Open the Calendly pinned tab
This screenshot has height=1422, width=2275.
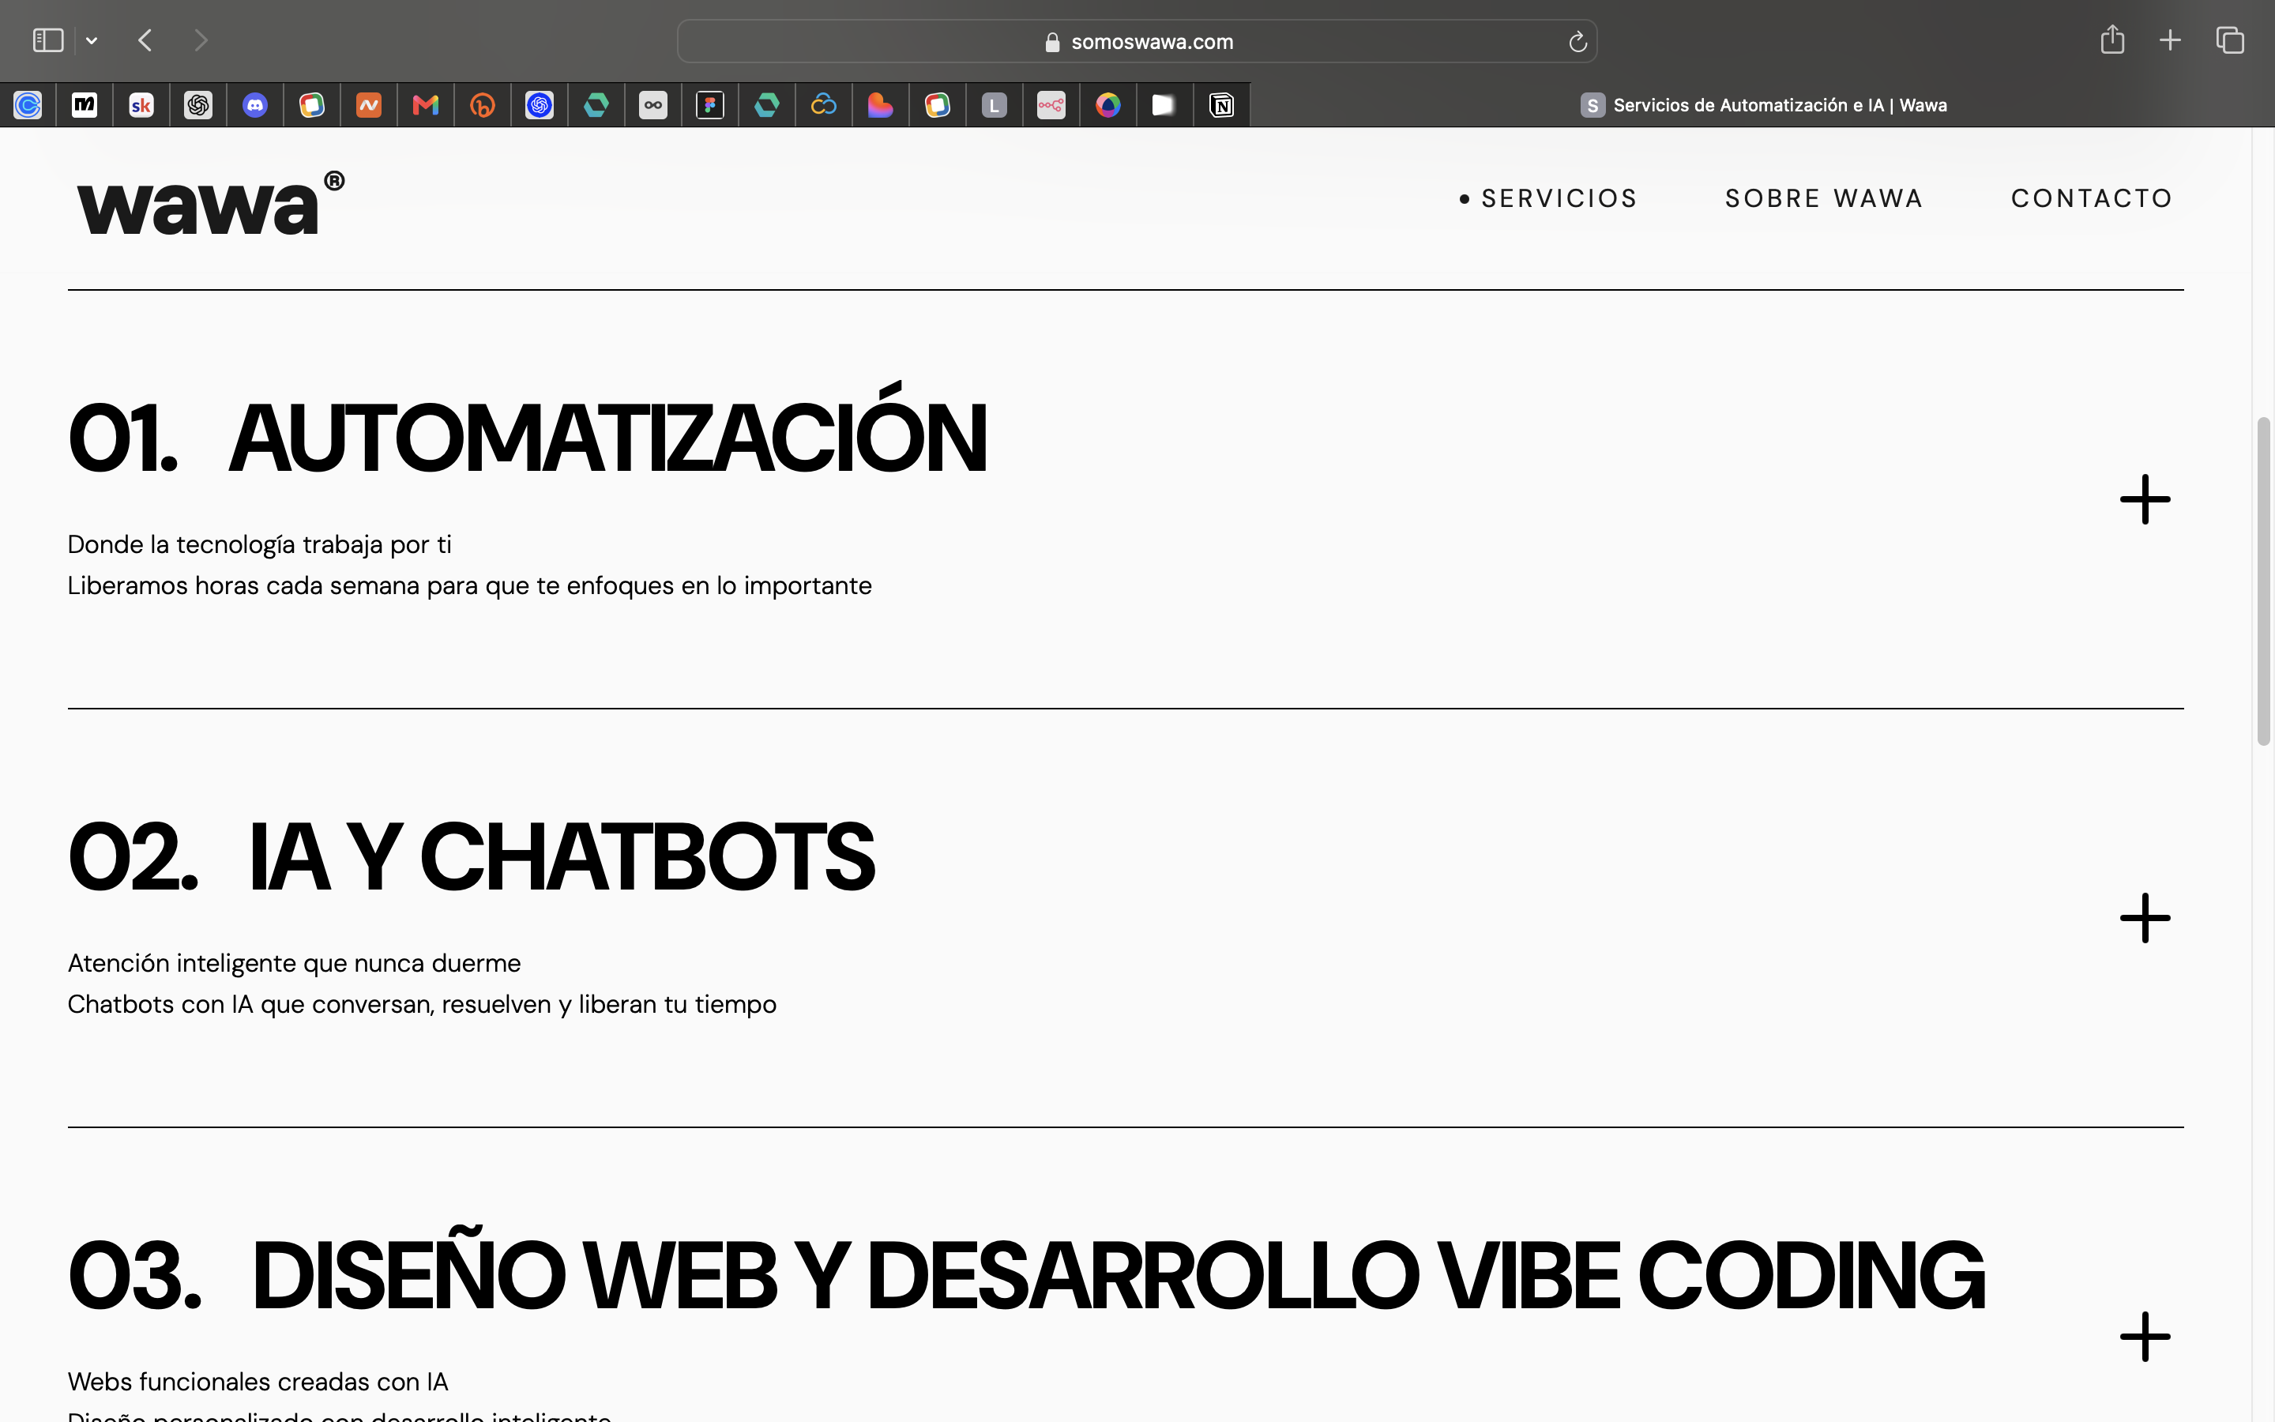coord(28,105)
